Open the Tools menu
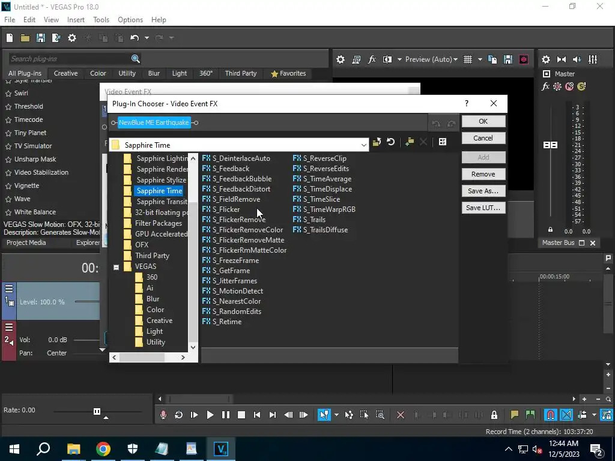Viewport: 615px width, 461px height. [x=101, y=20]
